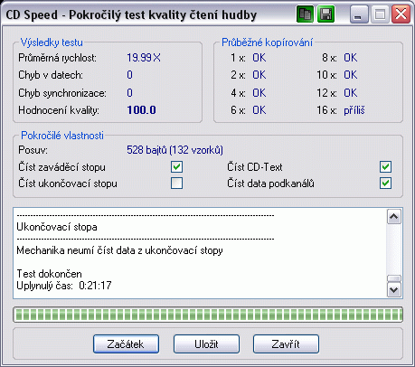
Task: Minimize the CD Speed window
Action: point(359,14)
